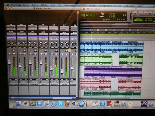
Task: Launch Firefox from the dock
Action: pyautogui.click(x=67, y=104)
